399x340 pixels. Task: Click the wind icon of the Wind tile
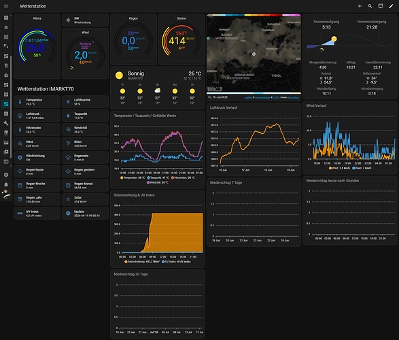(x=20, y=143)
